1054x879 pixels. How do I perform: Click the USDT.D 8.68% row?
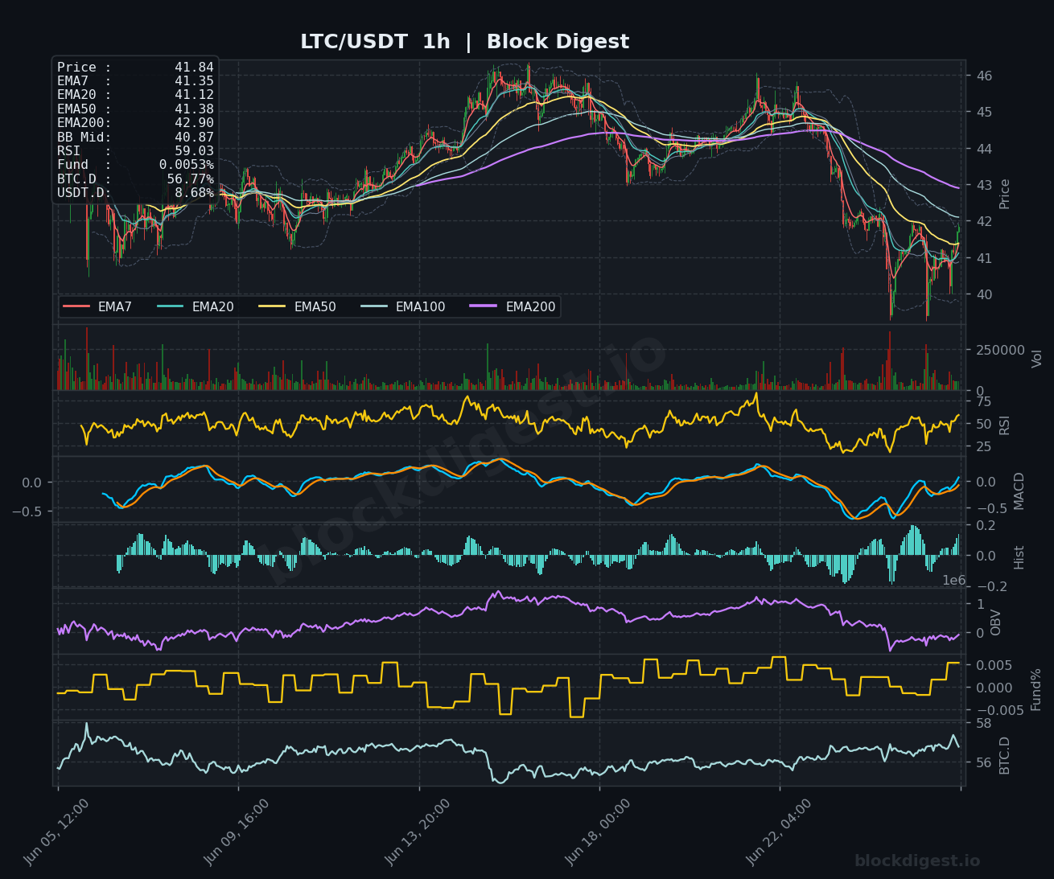pyautogui.click(x=135, y=193)
